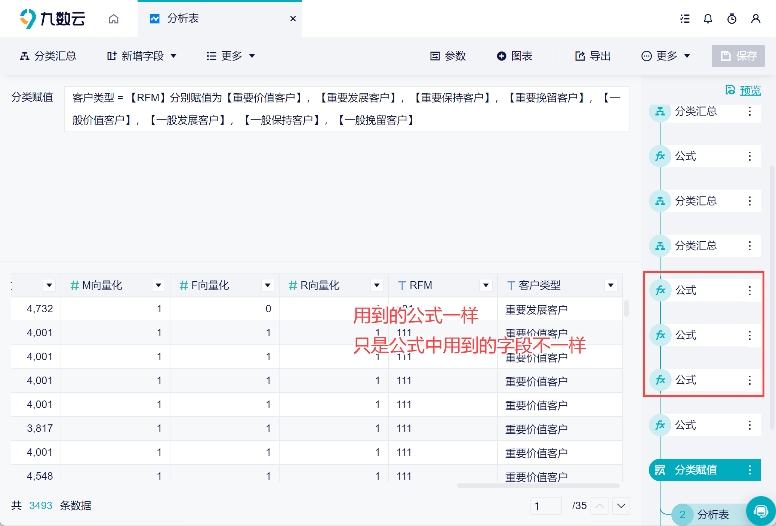Click the horizontal table scrollbar
The image size is (776, 526).
(538, 486)
